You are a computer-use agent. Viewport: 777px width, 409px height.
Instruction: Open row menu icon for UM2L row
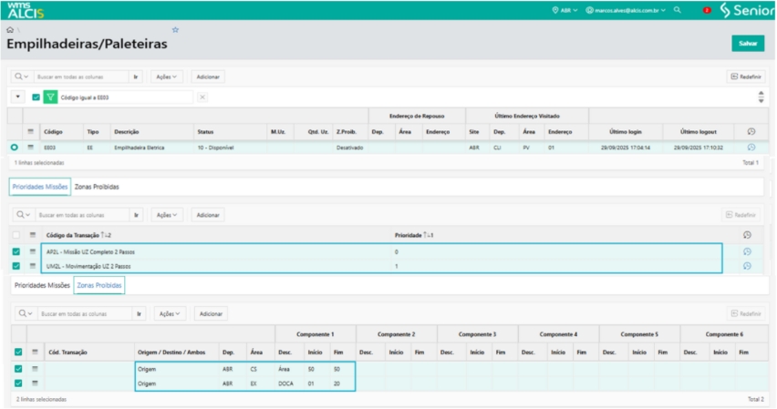click(x=33, y=266)
